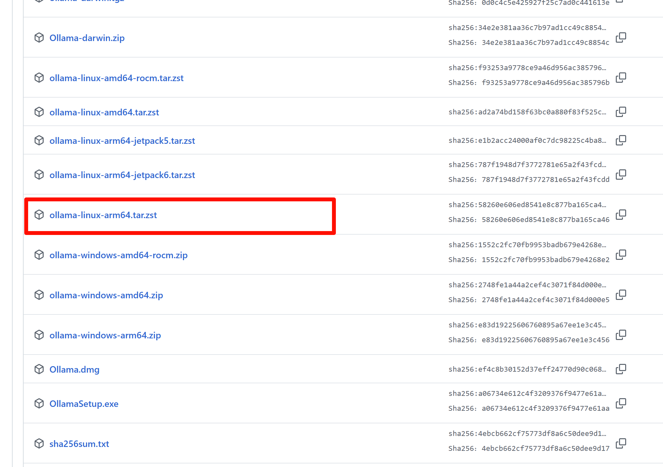Copy SHA256 of ollama-linux-arm64.tar.zst
This screenshot has height=467, width=663.
tap(621, 215)
